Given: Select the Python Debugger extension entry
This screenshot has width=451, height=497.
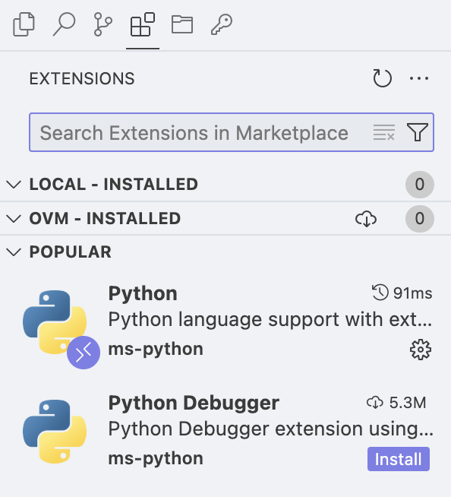Looking at the screenshot, I should [x=225, y=431].
